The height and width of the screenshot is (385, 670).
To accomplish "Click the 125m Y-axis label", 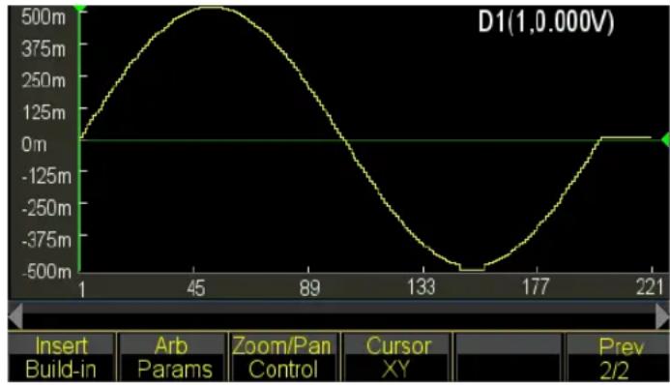I will point(44,112).
